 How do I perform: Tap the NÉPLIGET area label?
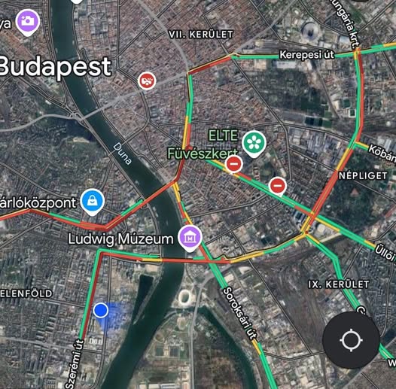363,175
